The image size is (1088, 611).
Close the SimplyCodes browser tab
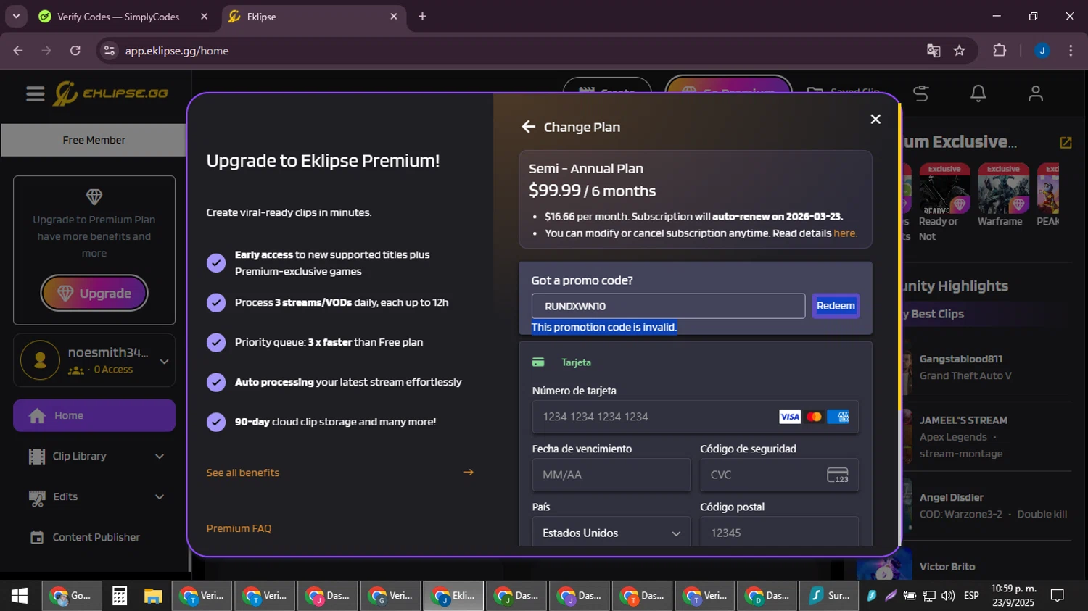point(204,17)
